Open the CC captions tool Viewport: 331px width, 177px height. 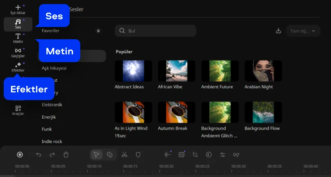pyautogui.click(x=181, y=155)
